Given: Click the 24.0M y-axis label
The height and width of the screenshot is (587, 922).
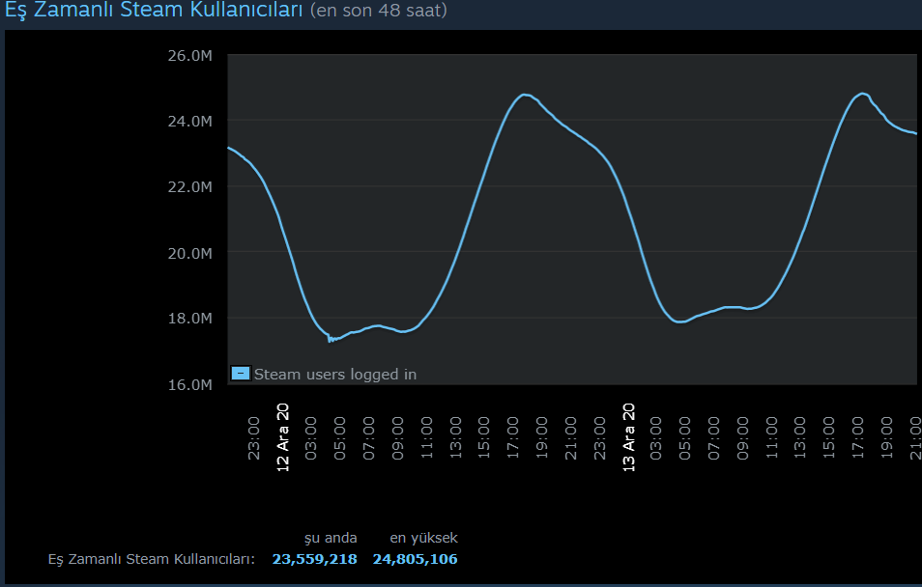Looking at the screenshot, I should (189, 122).
